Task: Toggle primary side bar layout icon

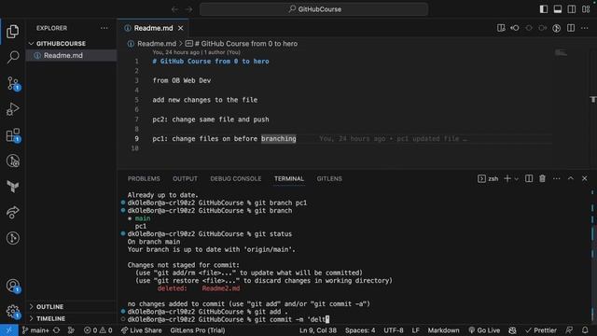Action: 544,9
